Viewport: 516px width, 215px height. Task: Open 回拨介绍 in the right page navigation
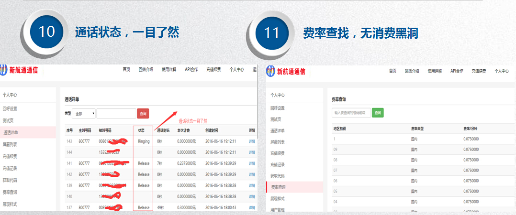(x=412, y=71)
